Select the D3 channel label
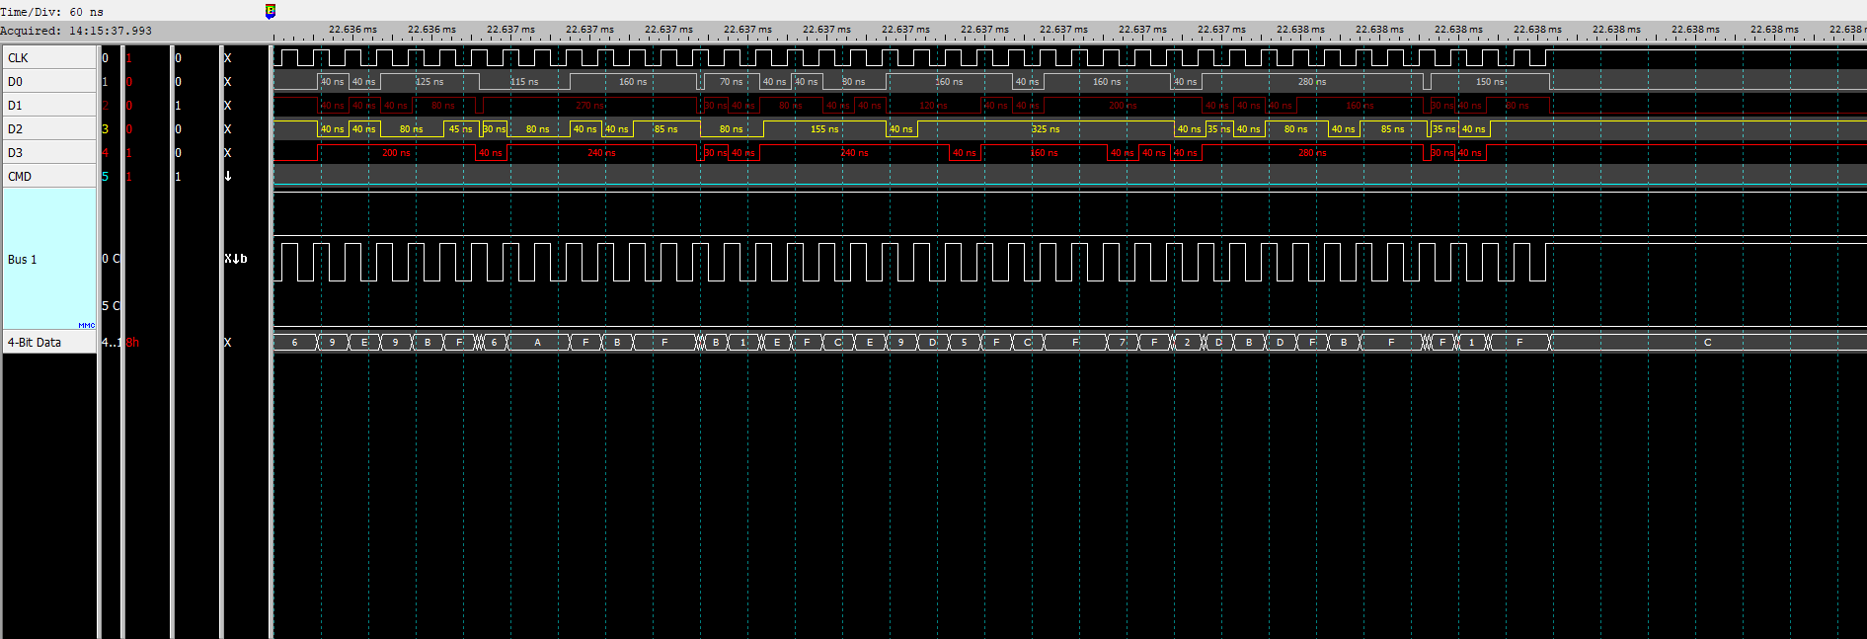 49,153
